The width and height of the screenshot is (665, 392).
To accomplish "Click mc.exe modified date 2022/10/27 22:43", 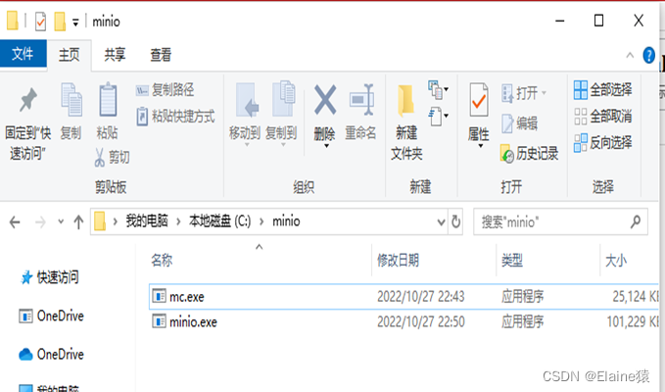I will click(421, 297).
